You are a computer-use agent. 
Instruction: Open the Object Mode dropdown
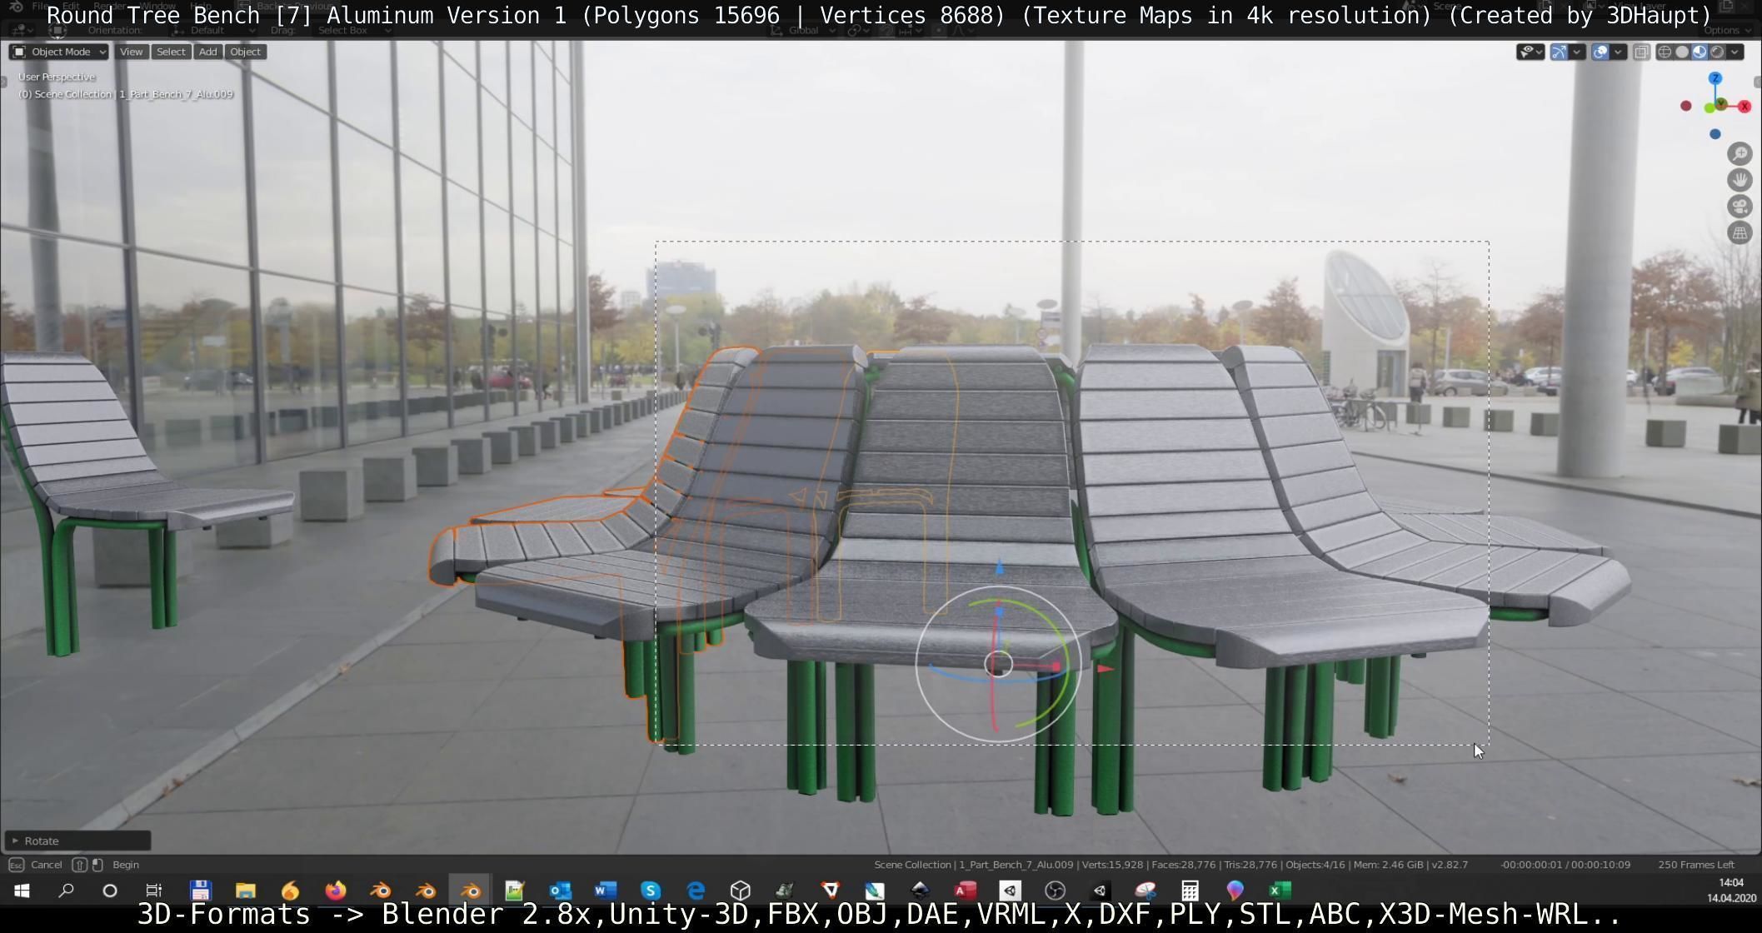[x=58, y=52]
